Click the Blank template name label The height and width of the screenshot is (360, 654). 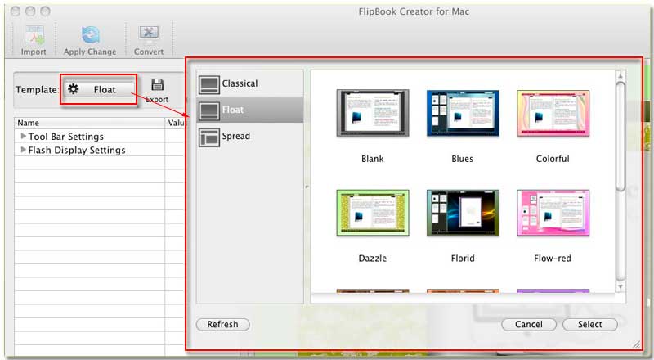point(373,159)
